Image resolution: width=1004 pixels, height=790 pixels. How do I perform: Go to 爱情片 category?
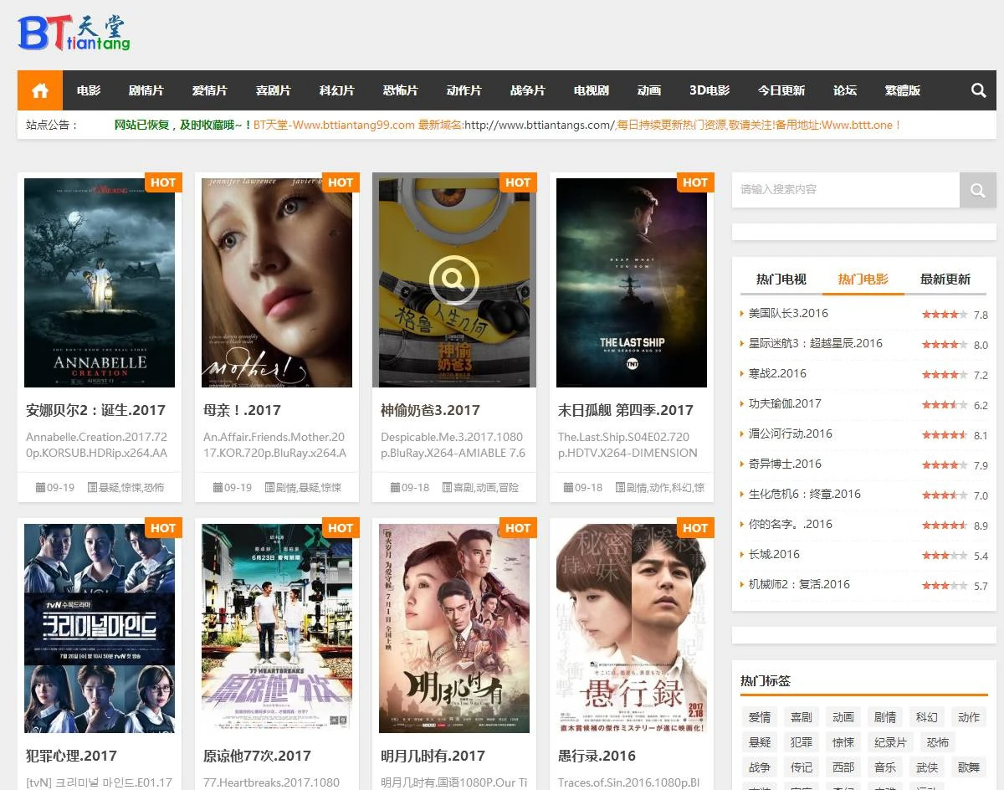click(x=210, y=90)
